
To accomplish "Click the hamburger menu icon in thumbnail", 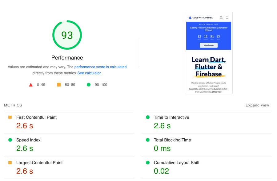I will 227,17.
